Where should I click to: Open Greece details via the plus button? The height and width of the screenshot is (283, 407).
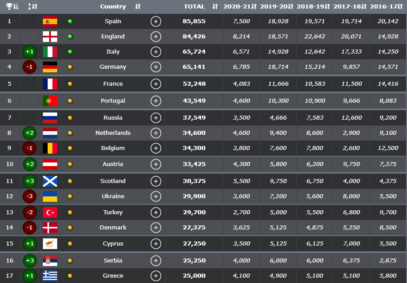tap(155, 276)
